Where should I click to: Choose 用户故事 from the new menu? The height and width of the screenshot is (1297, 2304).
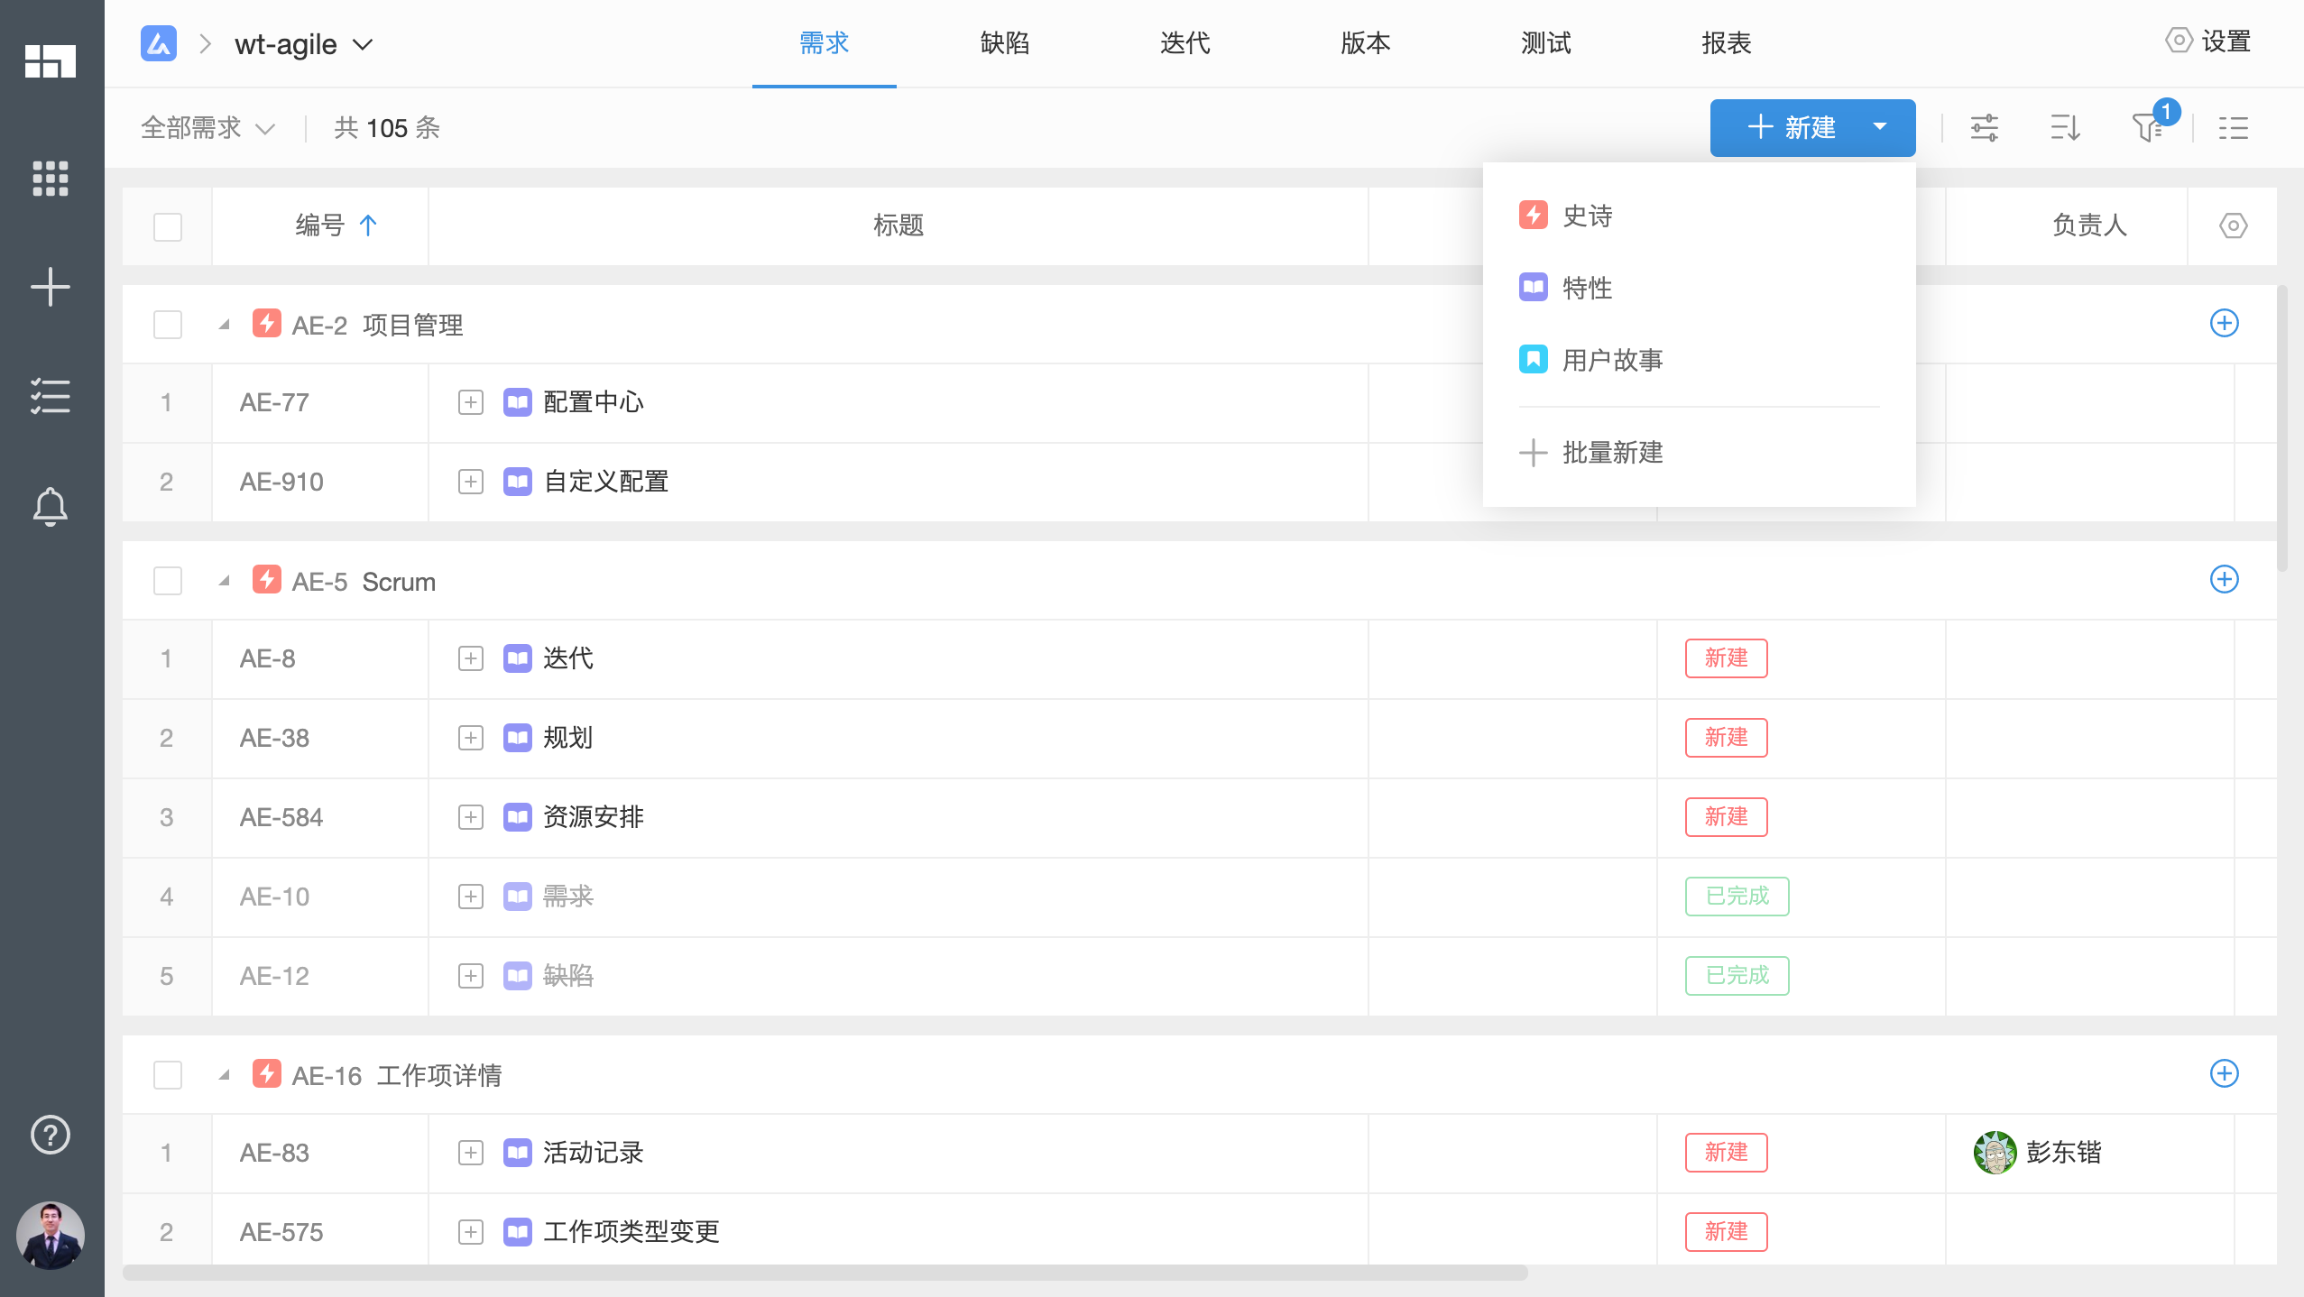pos(1611,360)
